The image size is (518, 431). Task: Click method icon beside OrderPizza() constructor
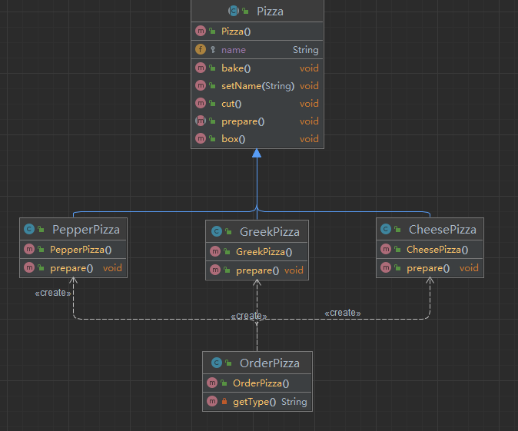[212, 383]
